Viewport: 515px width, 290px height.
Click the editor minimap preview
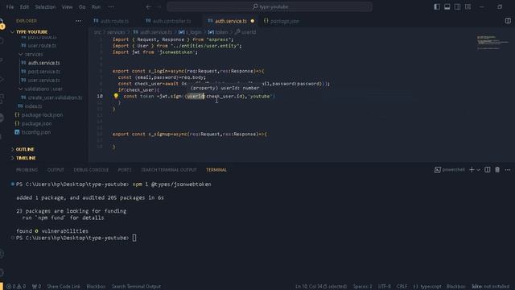492,42
